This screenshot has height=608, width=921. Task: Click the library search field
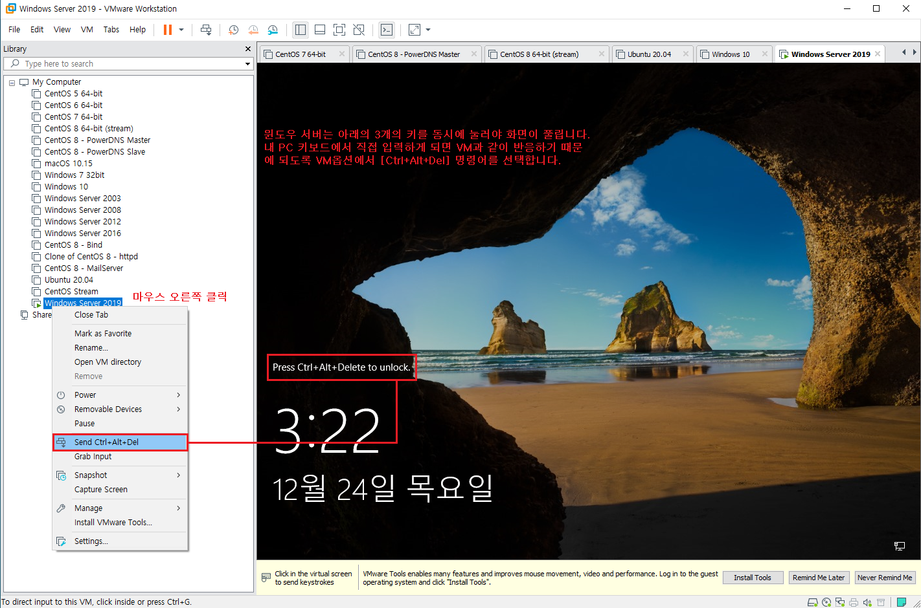click(x=128, y=63)
